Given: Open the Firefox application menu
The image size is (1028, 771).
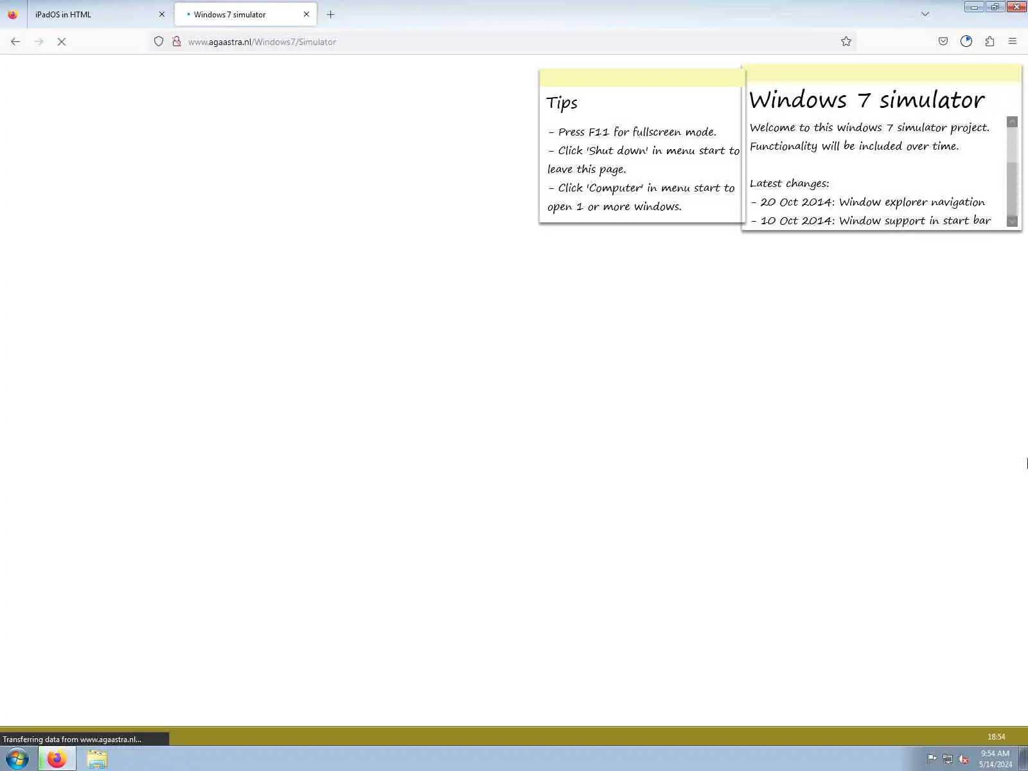Looking at the screenshot, I should tap(1013, 42).
